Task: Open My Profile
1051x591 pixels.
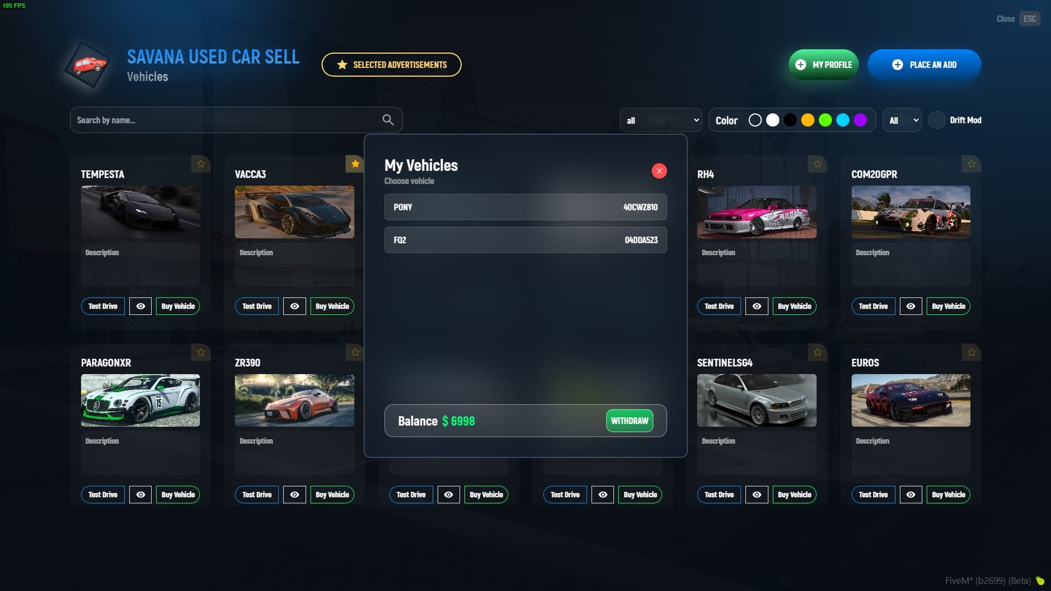Action: point(823,65)
